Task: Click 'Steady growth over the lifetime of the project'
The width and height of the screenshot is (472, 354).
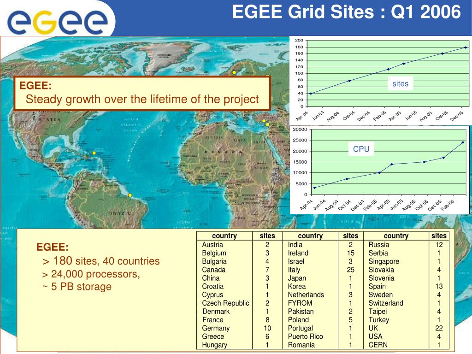Action: coord(142,99)
